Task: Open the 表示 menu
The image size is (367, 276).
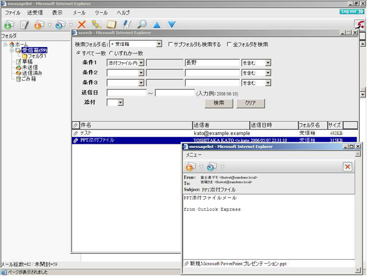Action: [x=57, y=13]
